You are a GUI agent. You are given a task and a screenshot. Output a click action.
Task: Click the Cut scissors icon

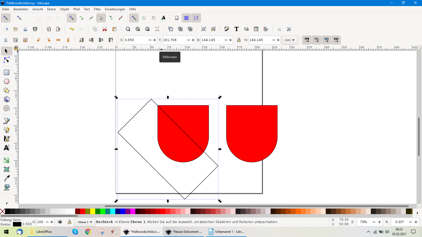105,29
